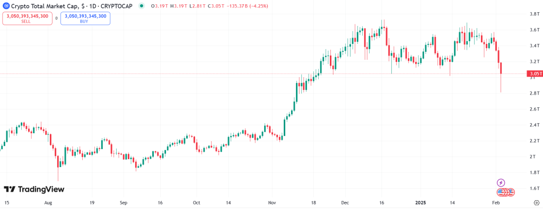The image size is (543, 211).
Task: Click the TradingView logo
Action: coord(34,189)
